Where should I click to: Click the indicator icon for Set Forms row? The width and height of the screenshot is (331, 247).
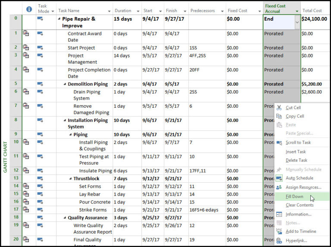pos(26,186)
